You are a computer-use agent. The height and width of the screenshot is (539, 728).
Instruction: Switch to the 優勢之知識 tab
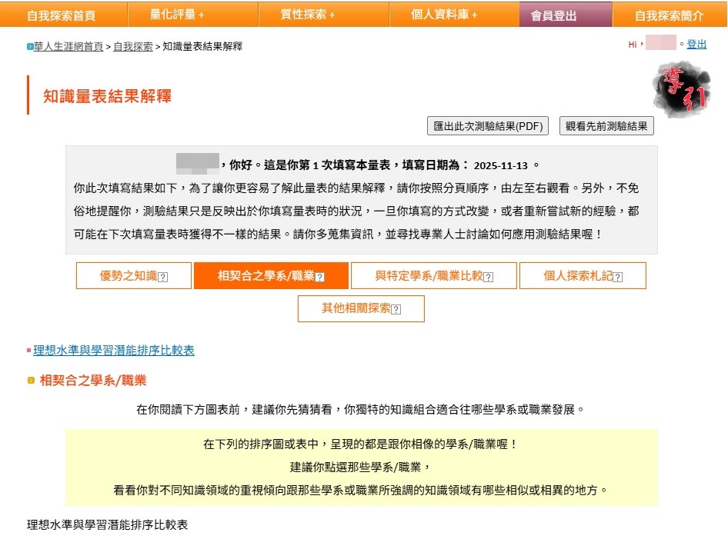[x=128, y=276]
